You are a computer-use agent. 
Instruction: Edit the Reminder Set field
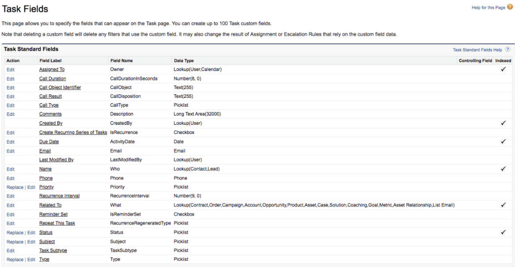[10, 214]
